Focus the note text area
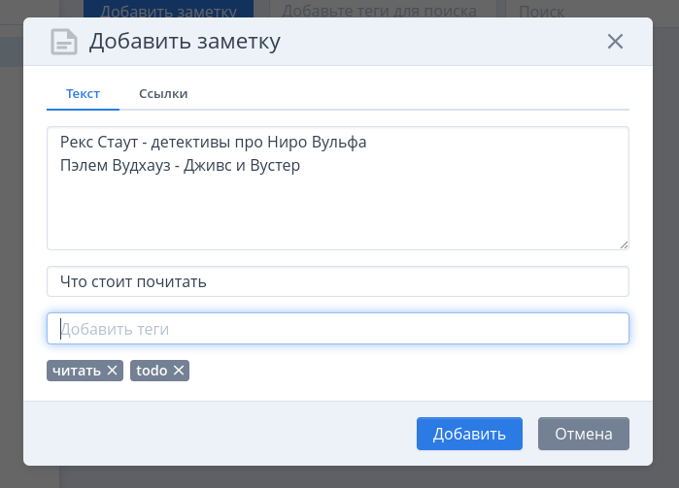679x488 pixels. 338,188
